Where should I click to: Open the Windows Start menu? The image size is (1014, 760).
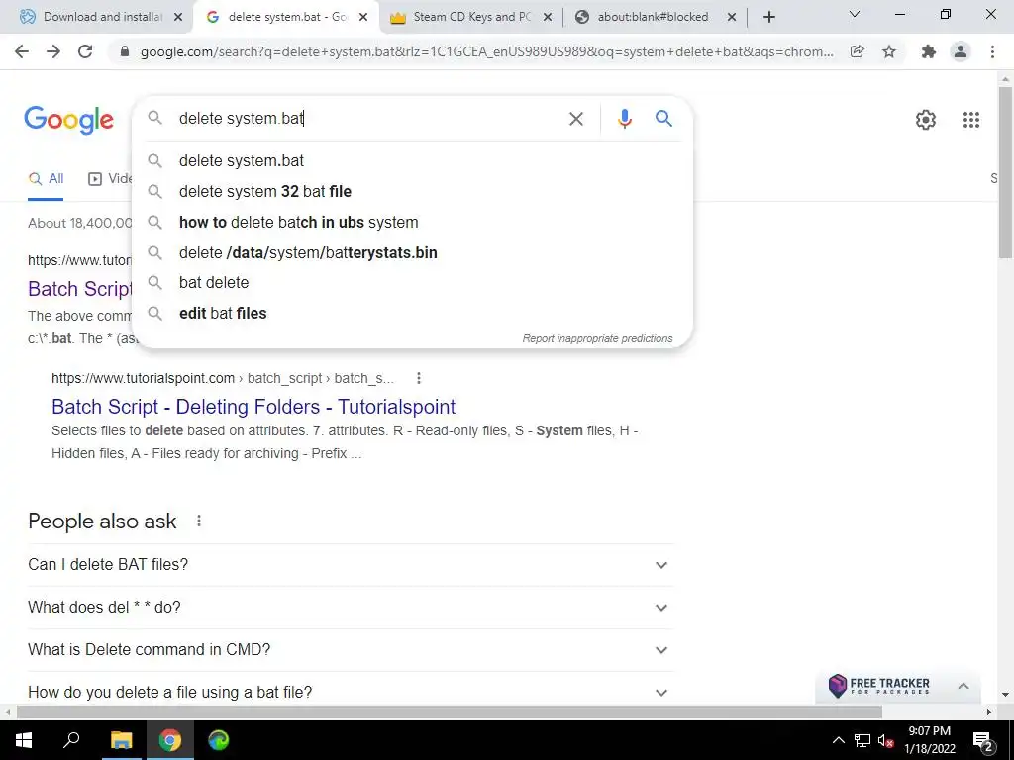click(24, 740)
